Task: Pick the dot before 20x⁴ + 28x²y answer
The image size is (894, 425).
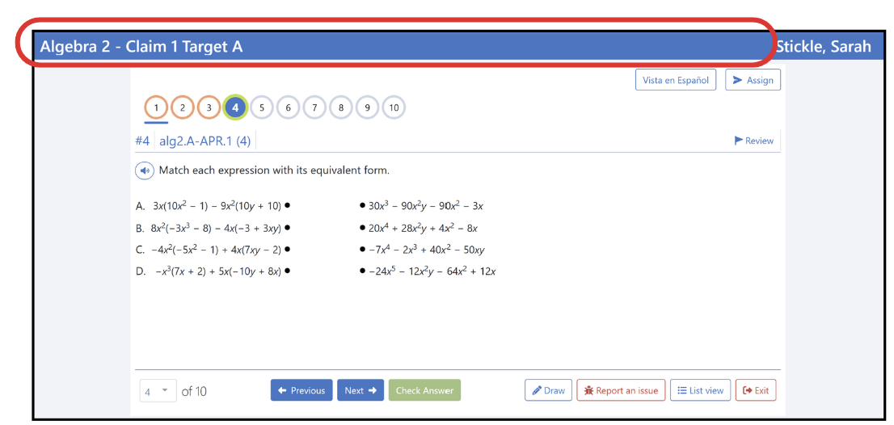Action: [x=363, y=227]
